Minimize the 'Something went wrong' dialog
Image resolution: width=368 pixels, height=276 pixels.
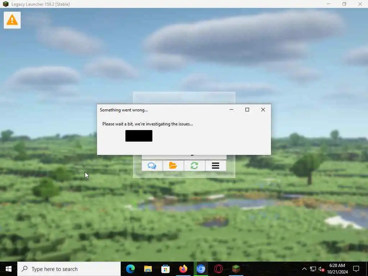(x=231, y=110)
